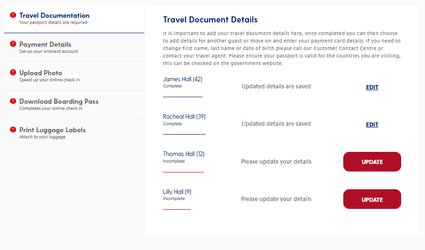Click the red alert icon beside Travel Documentation
Viewport: 425px width, 250px height.
point(13,15)
